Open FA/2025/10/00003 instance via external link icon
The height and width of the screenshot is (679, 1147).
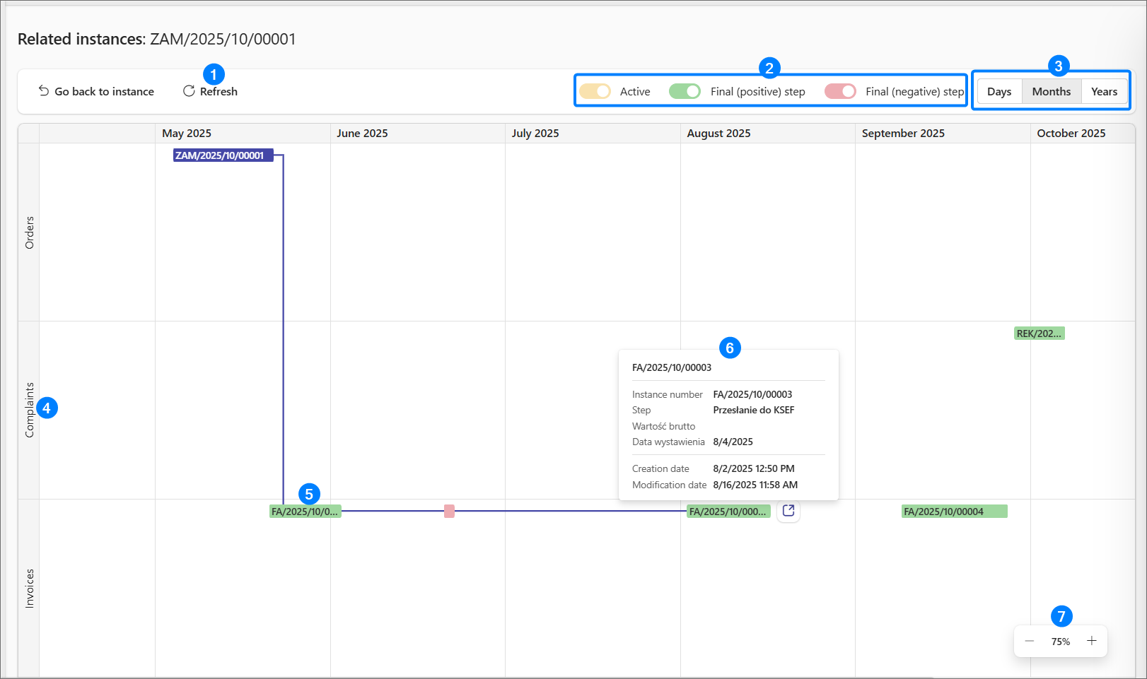(x=788, y=511)
